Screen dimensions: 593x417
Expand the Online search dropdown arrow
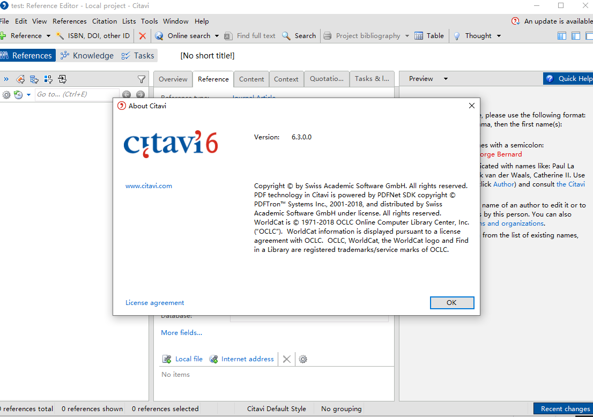click(217, 36)
